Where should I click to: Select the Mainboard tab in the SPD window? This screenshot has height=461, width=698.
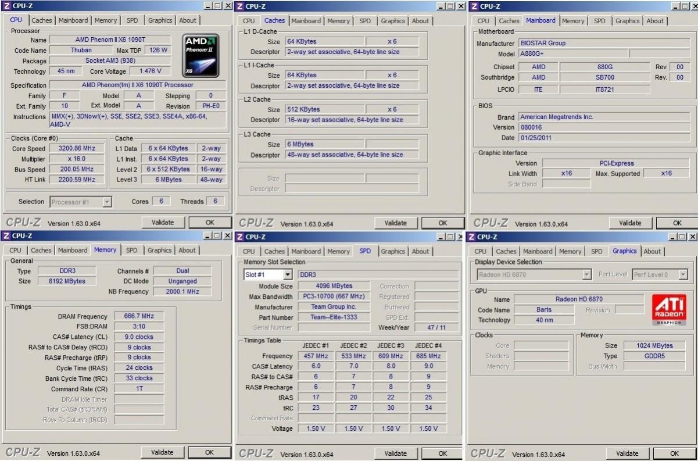pyautogui.click(x=306, y=252)
